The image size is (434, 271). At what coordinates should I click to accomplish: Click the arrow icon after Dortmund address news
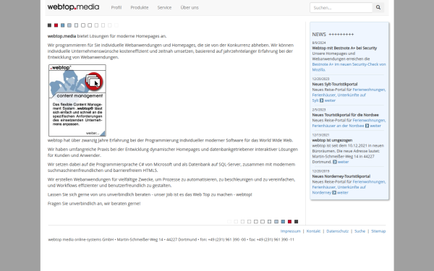335,162
